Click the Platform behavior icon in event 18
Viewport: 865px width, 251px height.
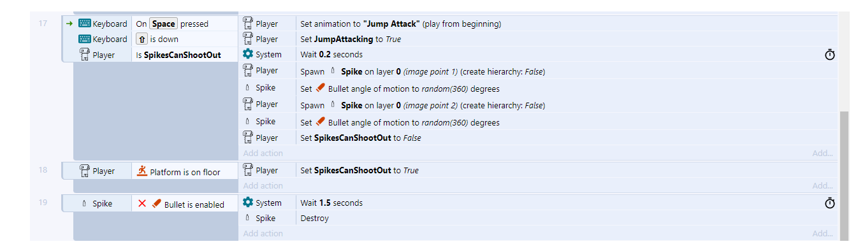click(142, 171)
